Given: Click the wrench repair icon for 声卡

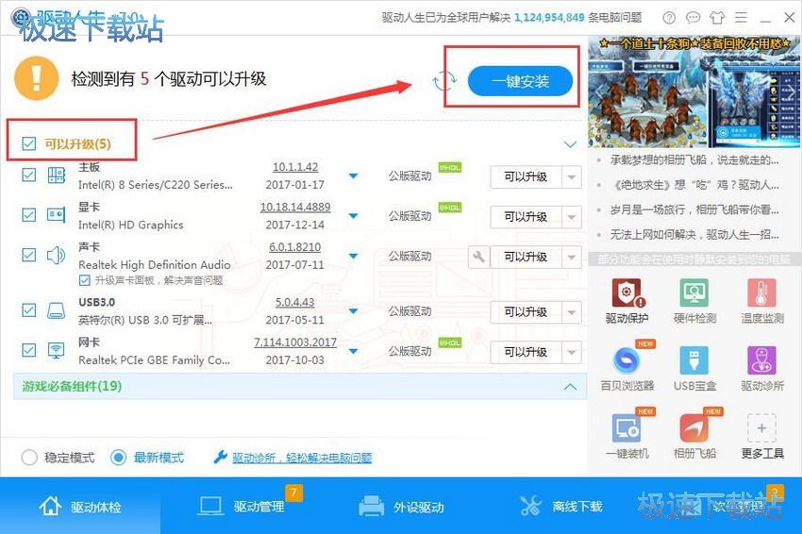Looking at the screenshot, I should 478,257.
